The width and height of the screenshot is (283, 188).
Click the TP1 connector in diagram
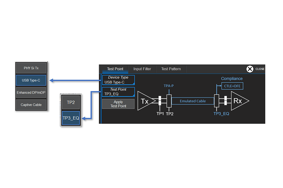160,101
